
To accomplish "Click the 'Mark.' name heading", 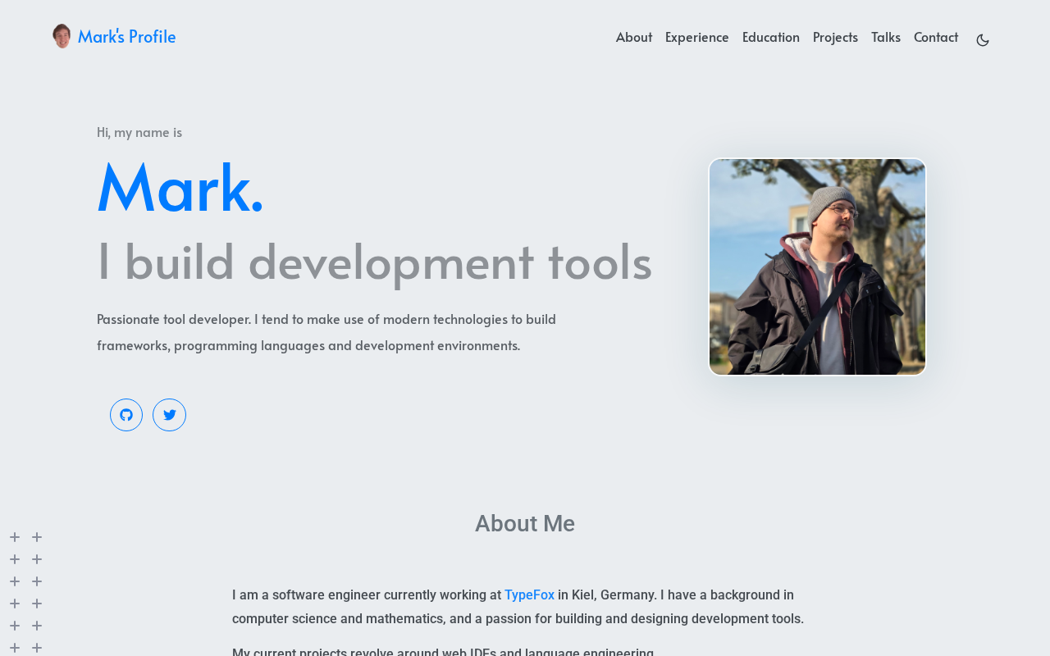I will click(180, 189).
